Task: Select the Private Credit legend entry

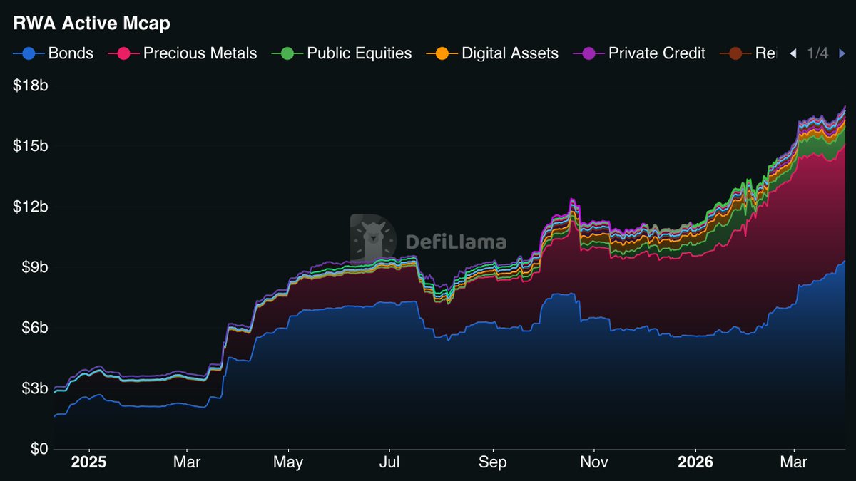Action: [x=649, y=53]
